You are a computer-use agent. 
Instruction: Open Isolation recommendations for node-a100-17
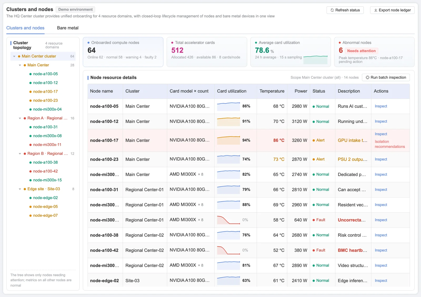coord(390,144)
